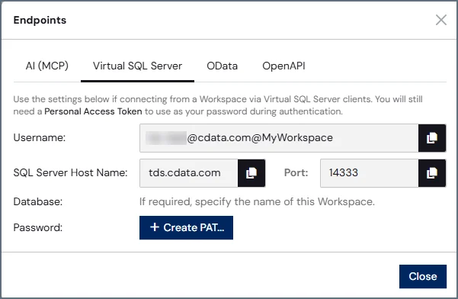Copy the SQL Server Host Name

pyautogui.click(x=251, y=173)
